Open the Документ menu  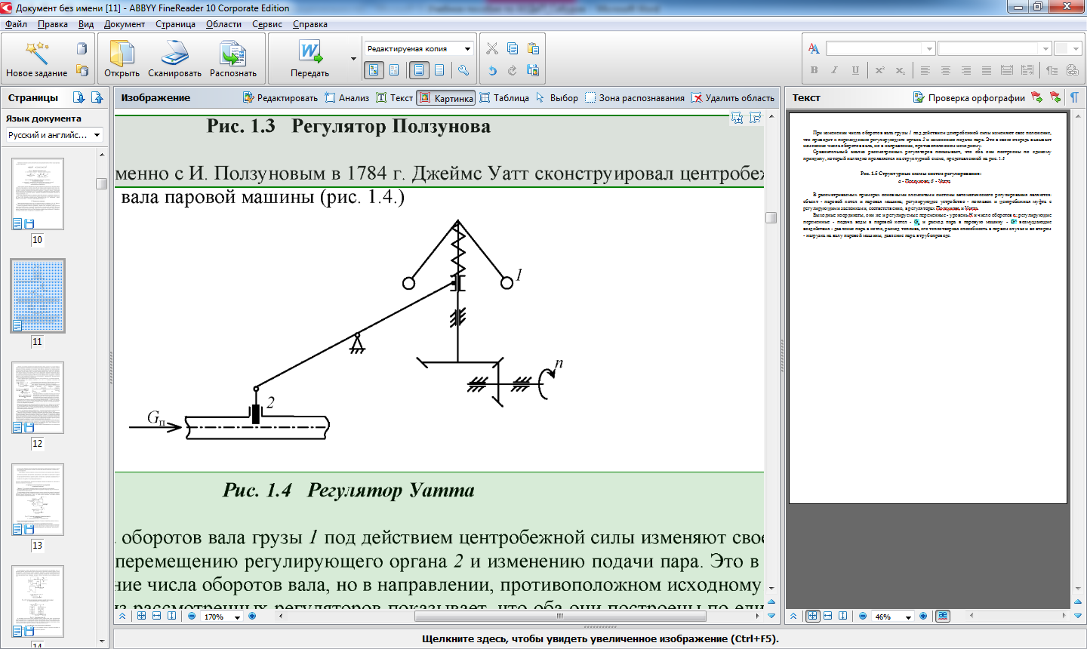click(x=125, y=24)
